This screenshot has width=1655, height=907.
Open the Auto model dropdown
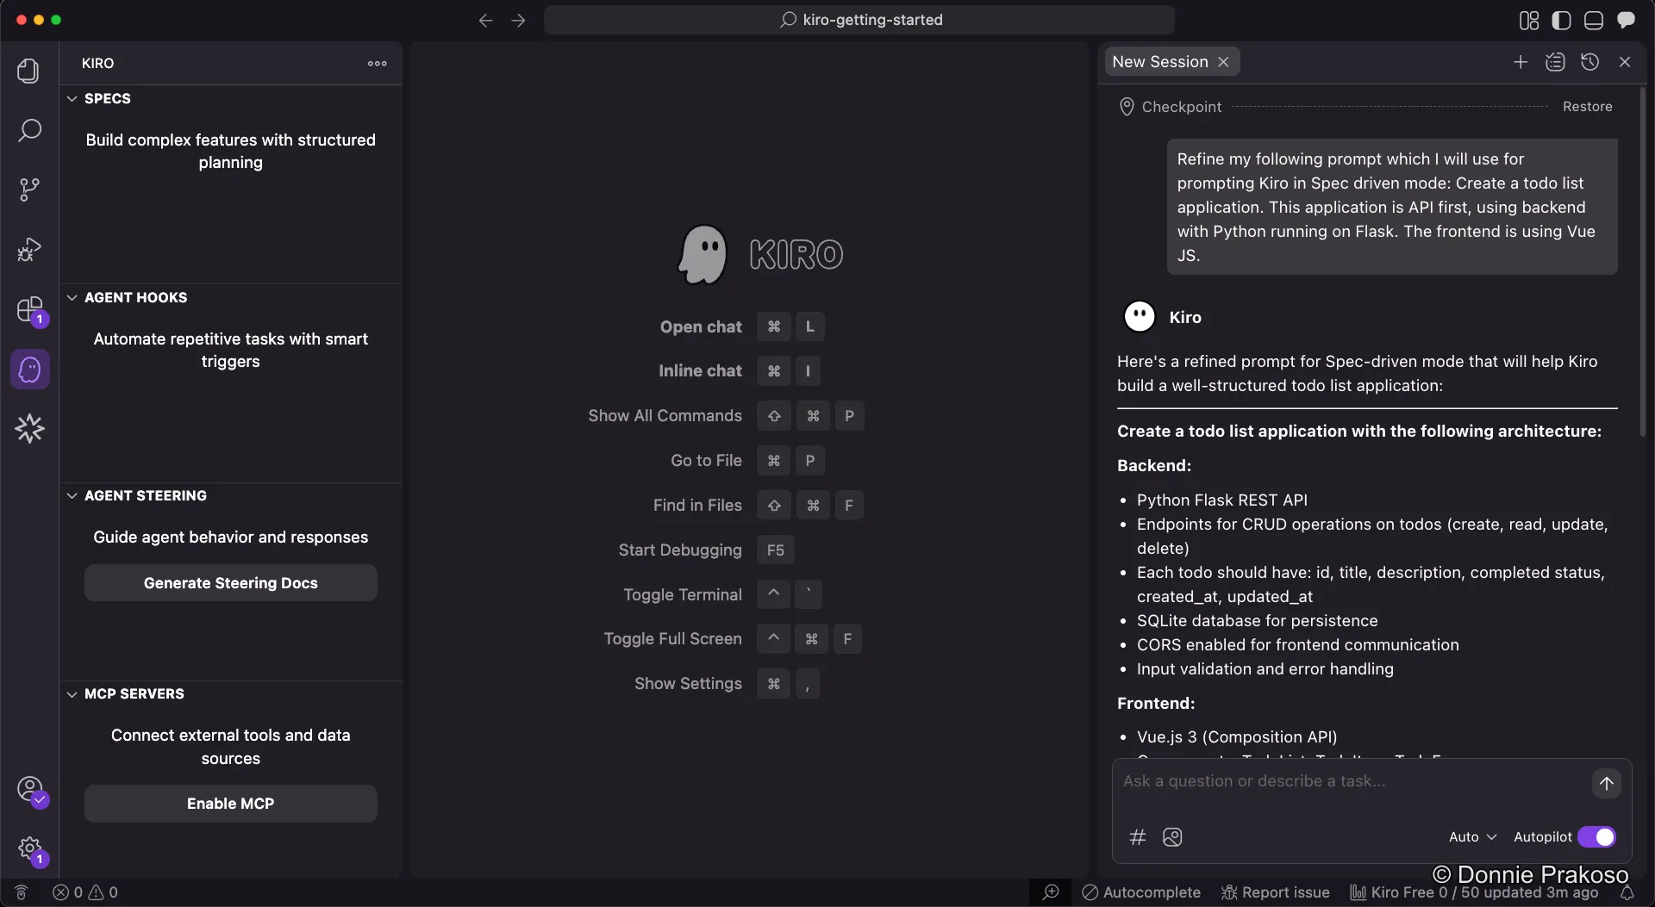point(1471,836)
